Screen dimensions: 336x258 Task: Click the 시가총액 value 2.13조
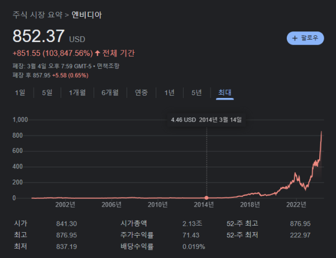(192, 224)
